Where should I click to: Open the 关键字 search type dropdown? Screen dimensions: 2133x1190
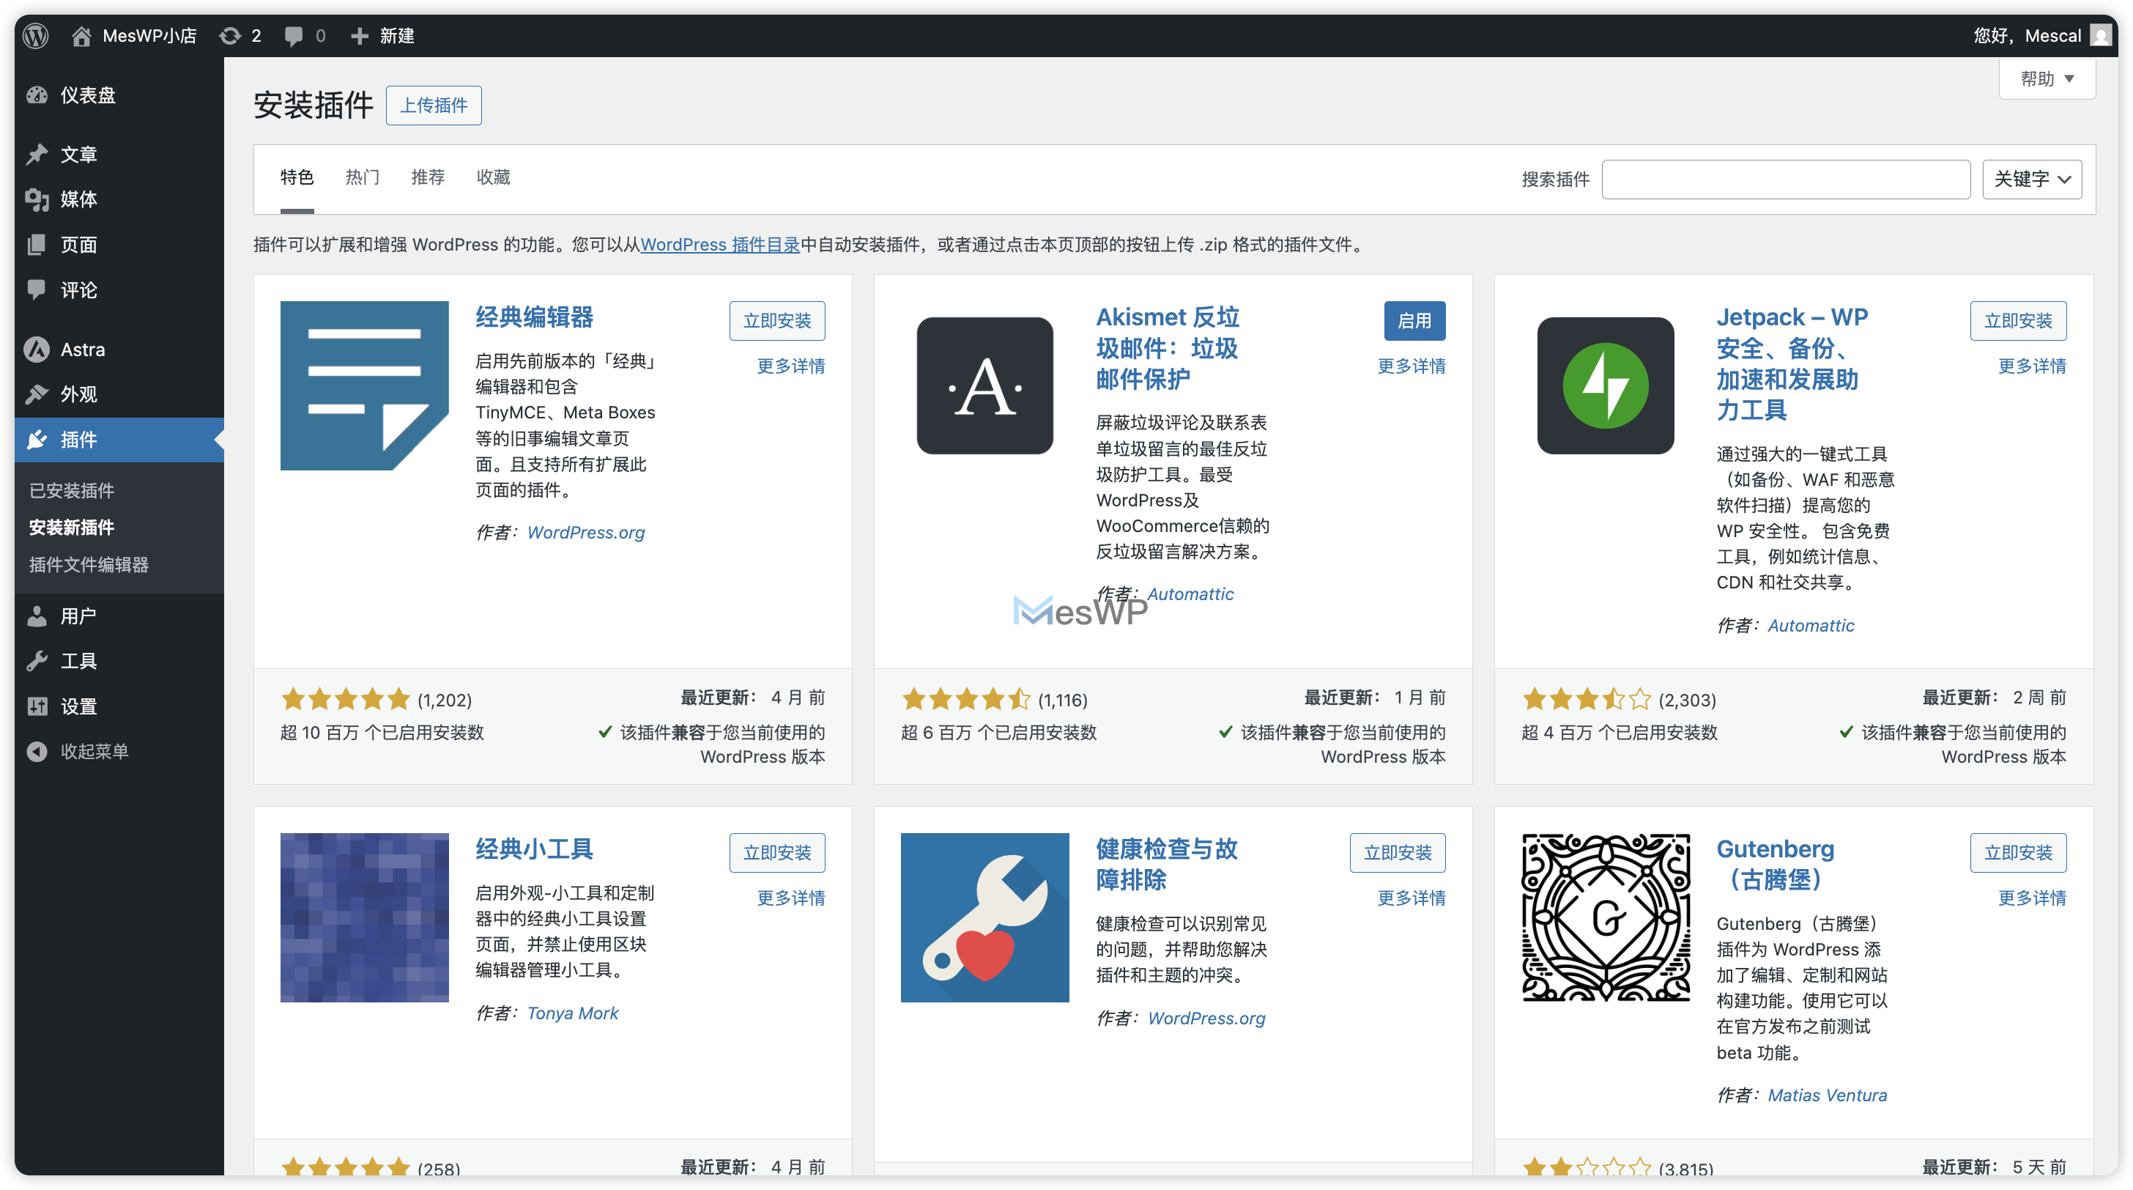coord(2032,180)
